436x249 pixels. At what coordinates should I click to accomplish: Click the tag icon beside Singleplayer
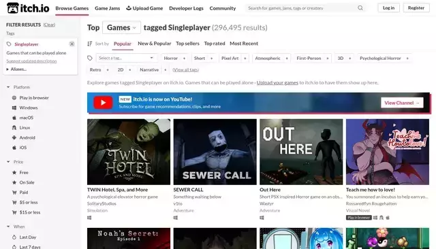coord(9,44)
